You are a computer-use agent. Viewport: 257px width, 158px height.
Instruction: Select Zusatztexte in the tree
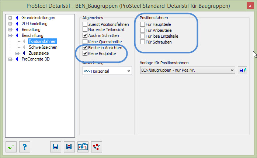click(39, 53)
